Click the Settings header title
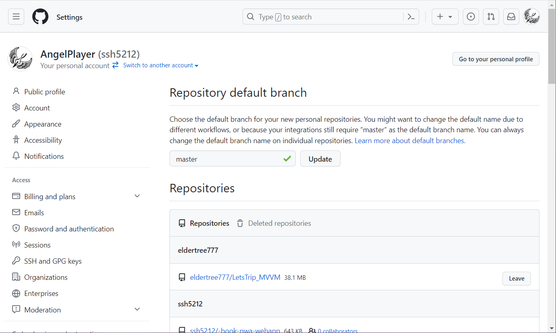This screenshot has width=556, height=333. 69,17
